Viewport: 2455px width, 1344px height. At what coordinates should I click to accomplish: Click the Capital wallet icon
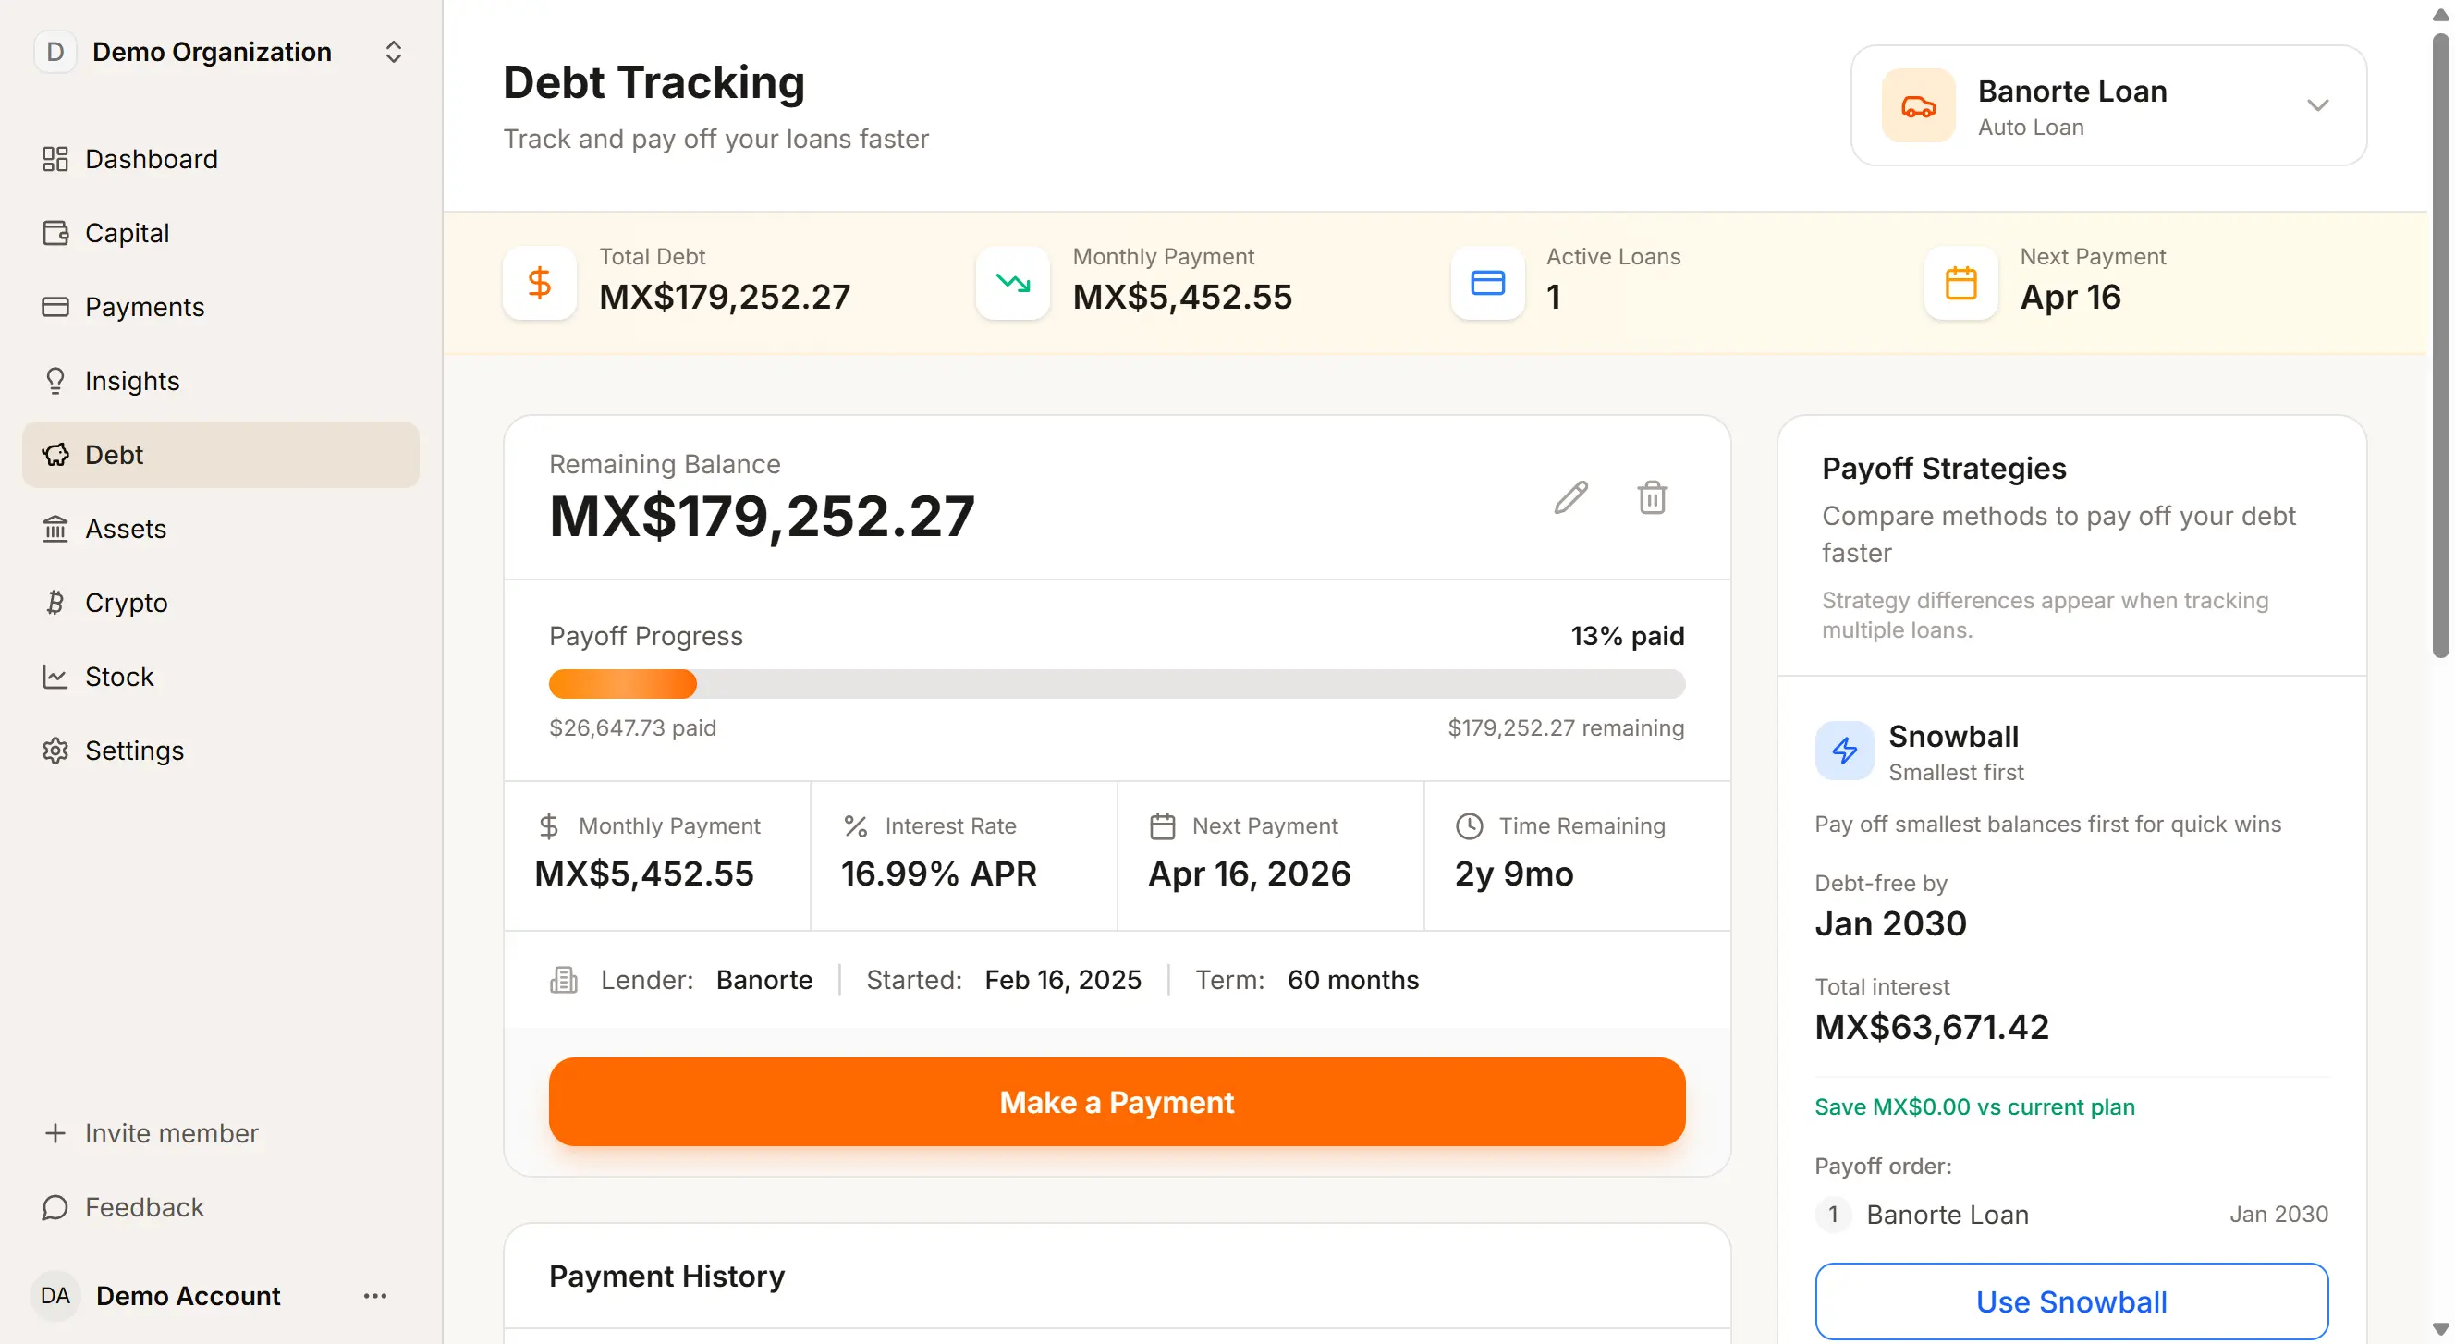tap(55, 234)
